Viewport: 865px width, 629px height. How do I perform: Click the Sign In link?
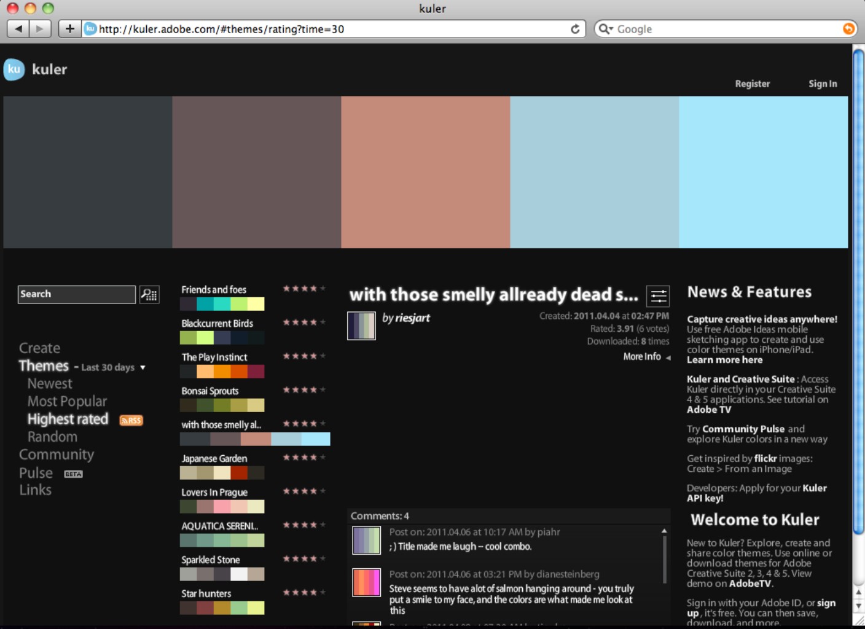(823, 84)
